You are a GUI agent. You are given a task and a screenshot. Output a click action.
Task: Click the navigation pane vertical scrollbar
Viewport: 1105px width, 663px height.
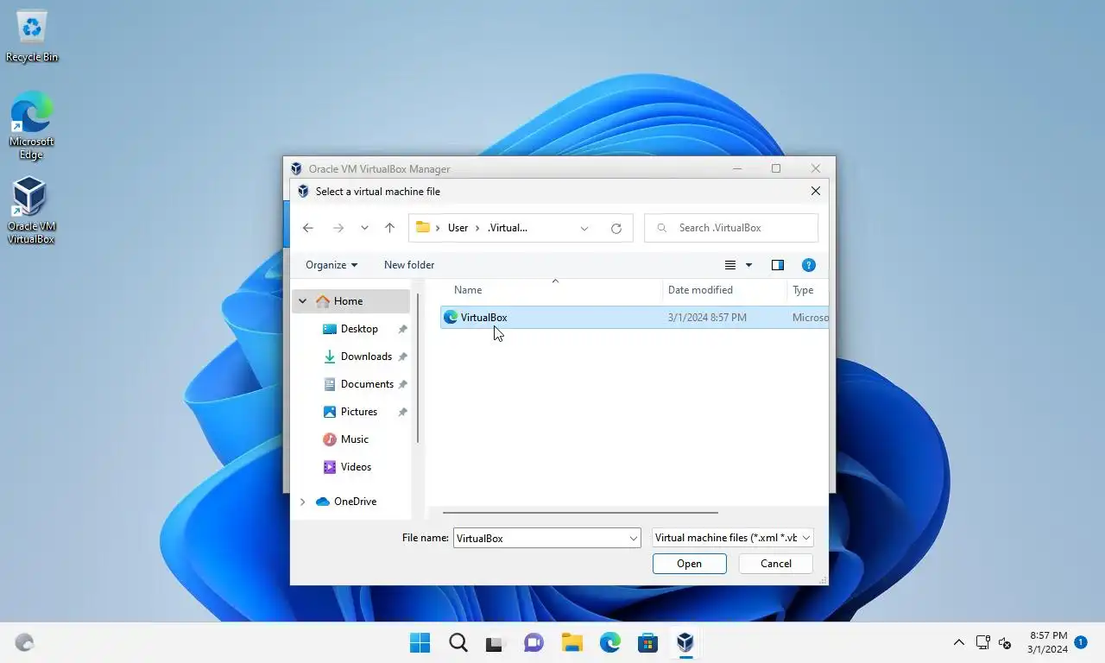coord(418,369)
